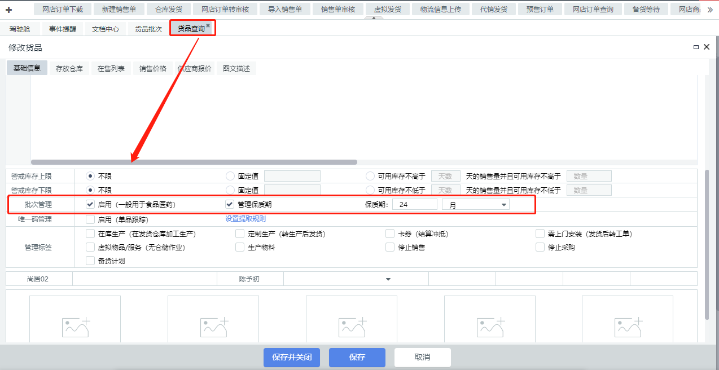Maximize the 修改货品 dialog
Image resolution: width=719 pixels, height=370 pixels.
click(696, 47)
